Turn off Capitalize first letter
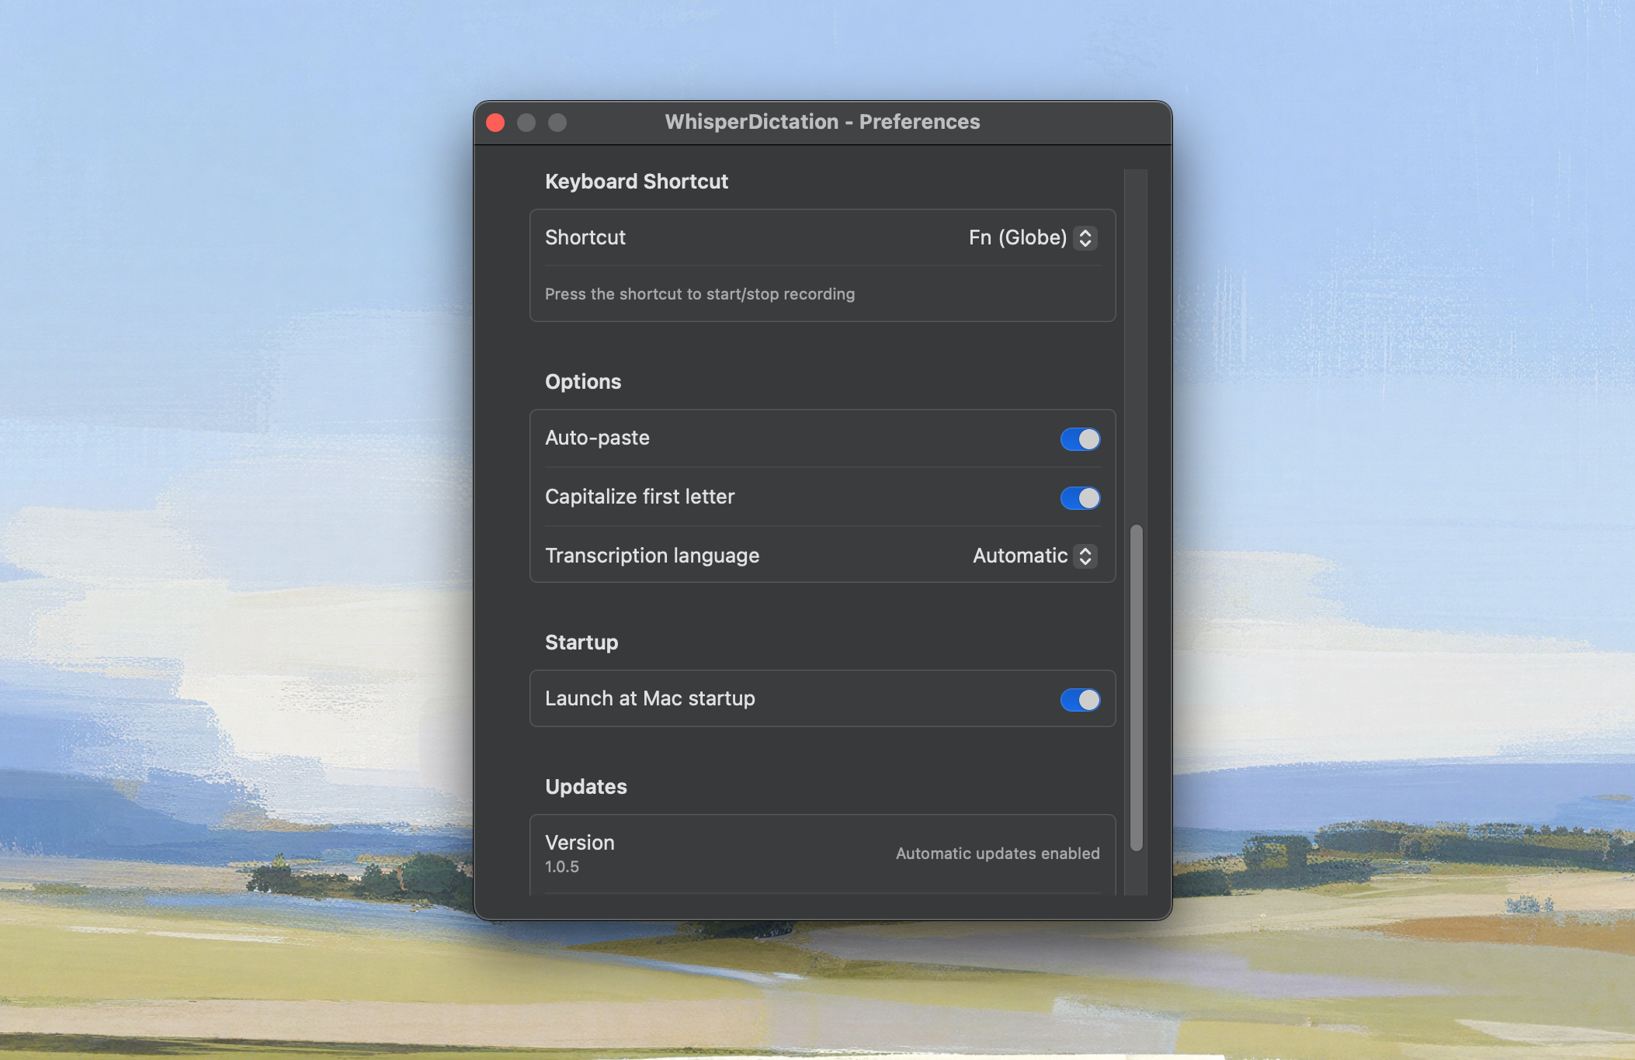Viewport: 1635px width, 1060px height. (1081, 498)
